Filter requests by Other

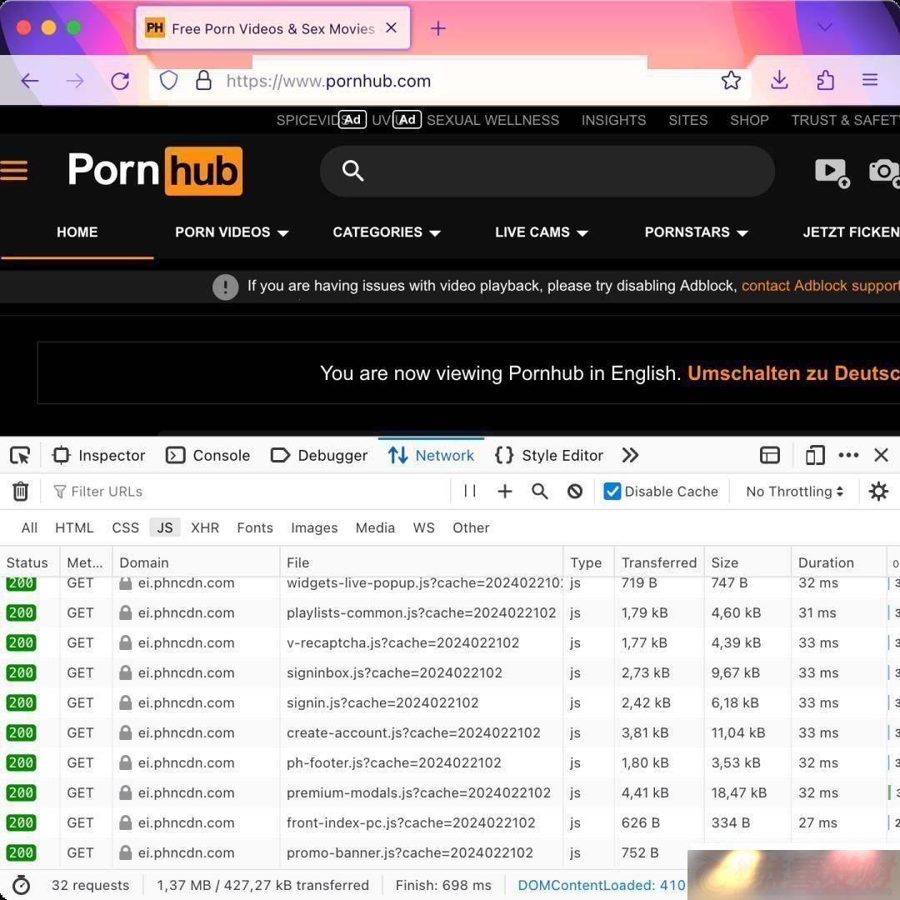pos(471,527)
